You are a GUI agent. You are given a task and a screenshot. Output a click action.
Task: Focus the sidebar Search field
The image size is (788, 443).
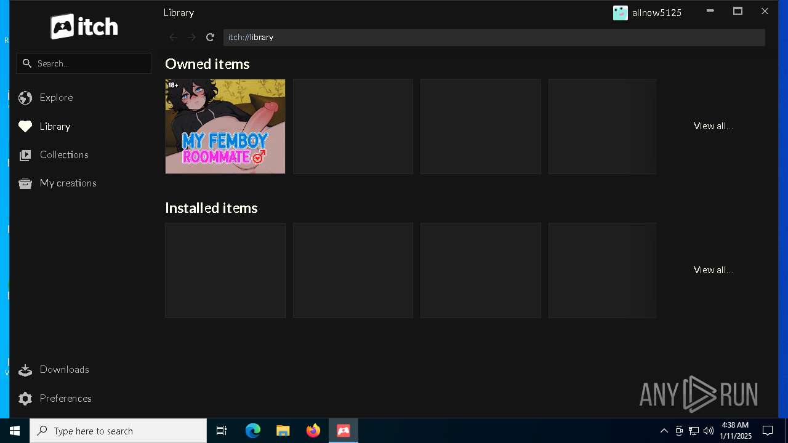[84, 63]
